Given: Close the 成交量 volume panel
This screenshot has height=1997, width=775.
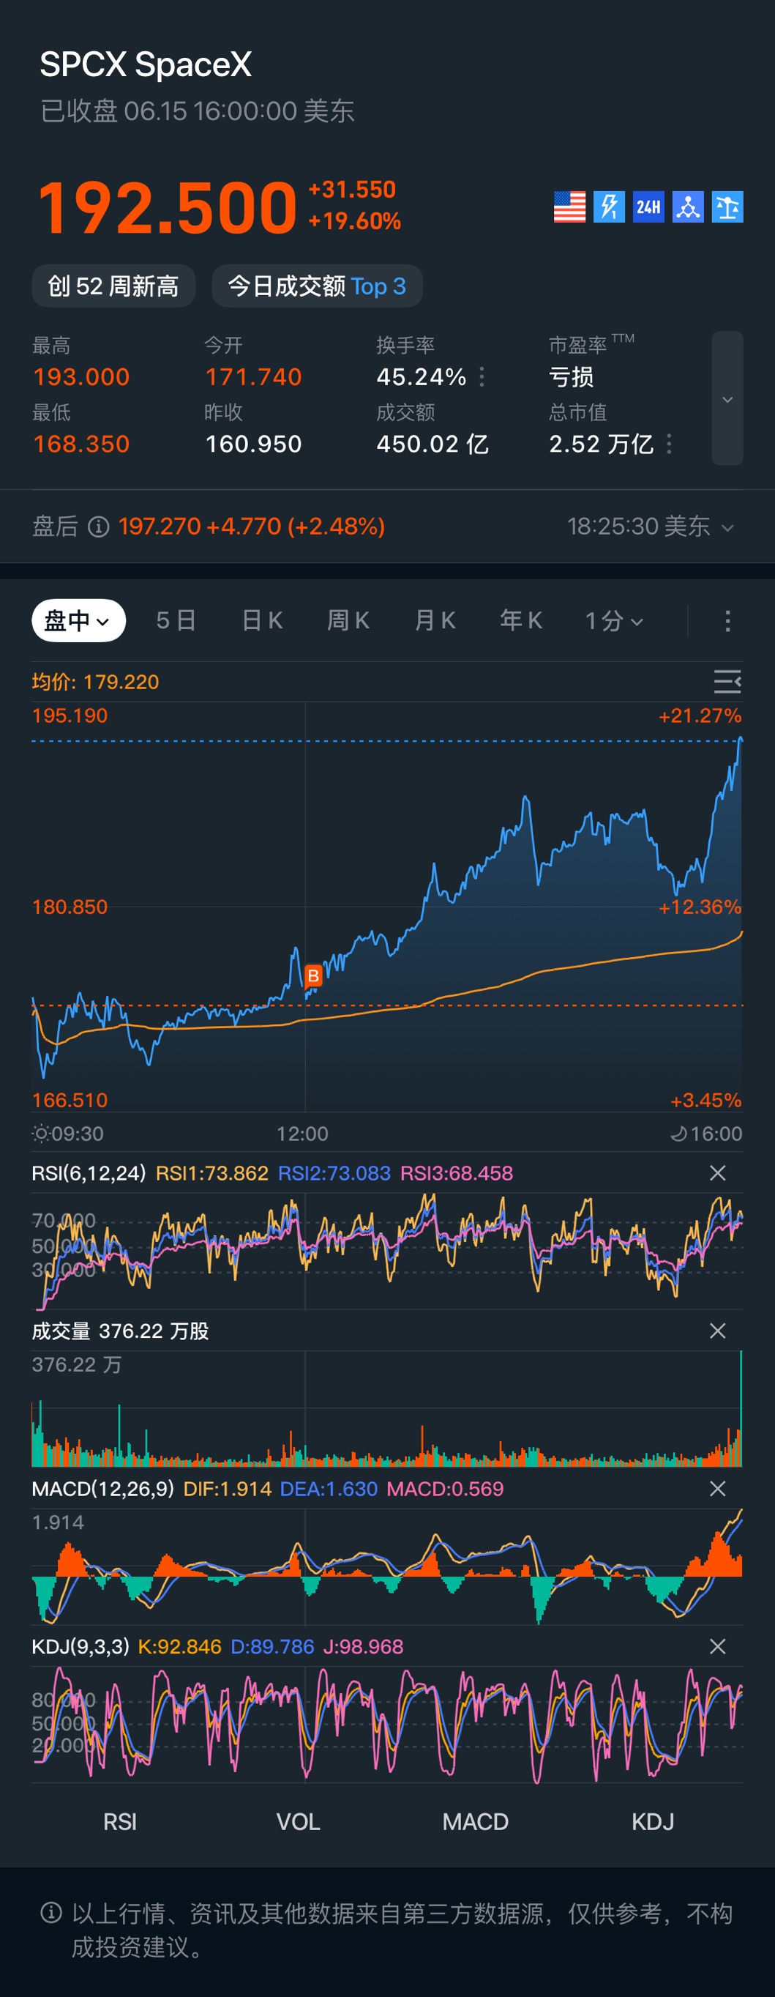Looking at the screenshot, I should (x=718, y=1331).
